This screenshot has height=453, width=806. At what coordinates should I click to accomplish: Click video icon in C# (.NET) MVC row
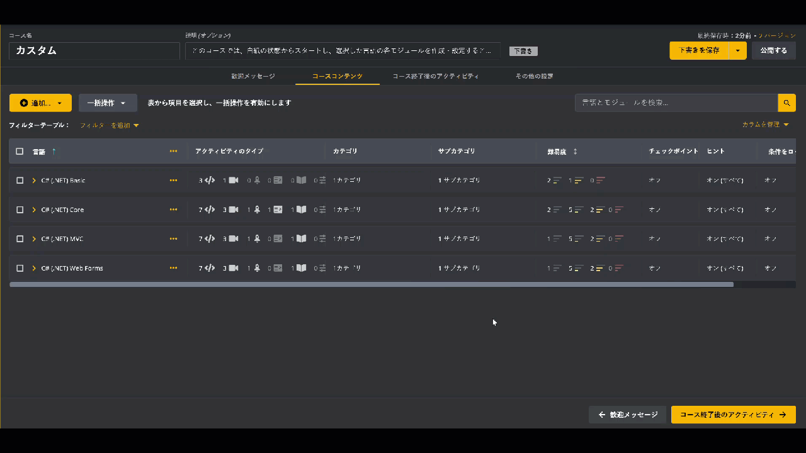click(234, 239)
